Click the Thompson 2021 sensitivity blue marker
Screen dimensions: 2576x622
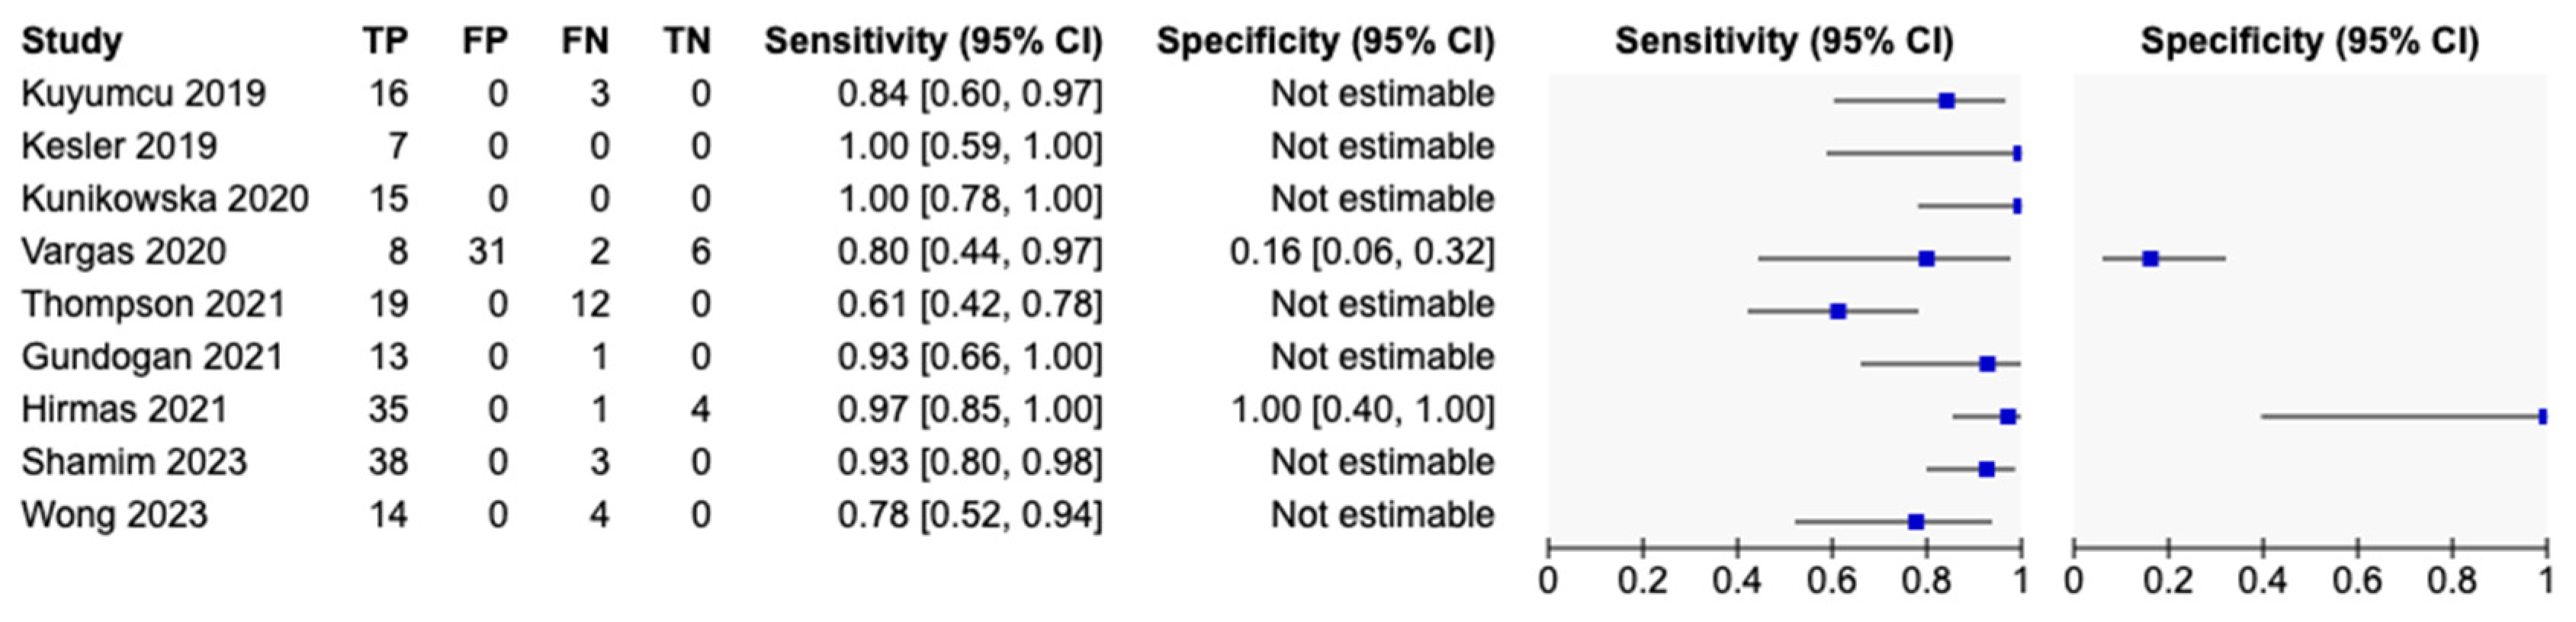[1837, 311]
